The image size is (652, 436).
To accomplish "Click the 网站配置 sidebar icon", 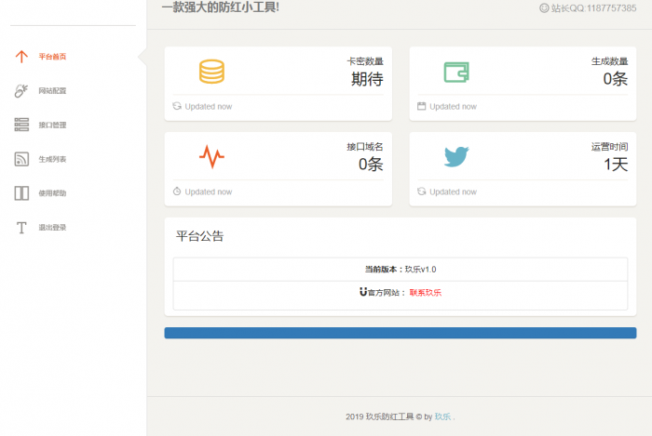I will pos(21,90).
